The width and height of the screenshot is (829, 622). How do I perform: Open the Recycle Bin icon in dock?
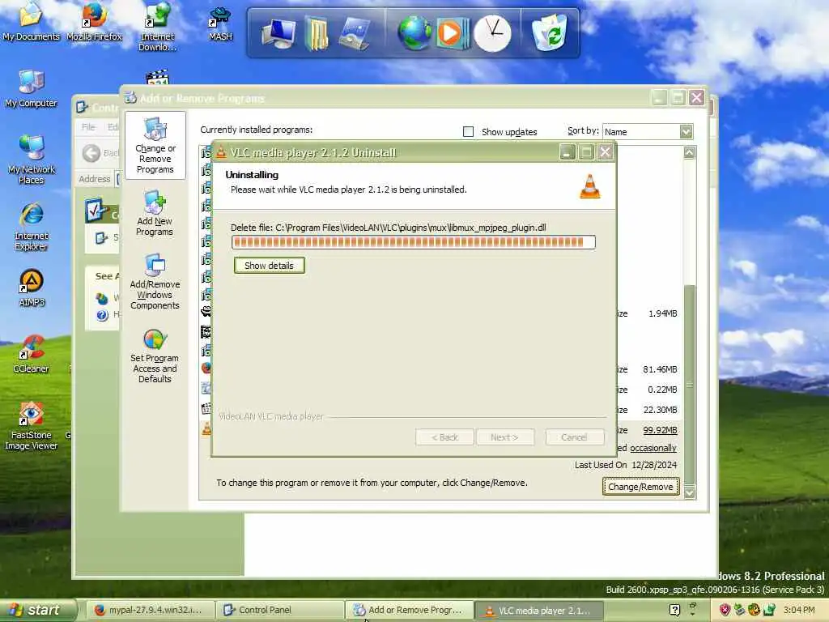pos(550,32)
